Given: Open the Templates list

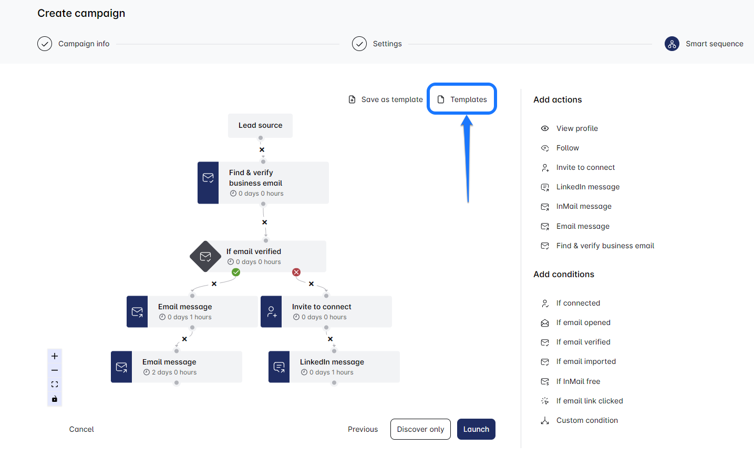Looking at the screenshot, I should [462, 99].
